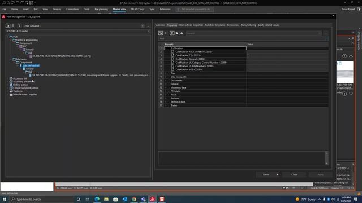Expand the PLC data property group
The image size is (362, 203).
pos(166,91)
